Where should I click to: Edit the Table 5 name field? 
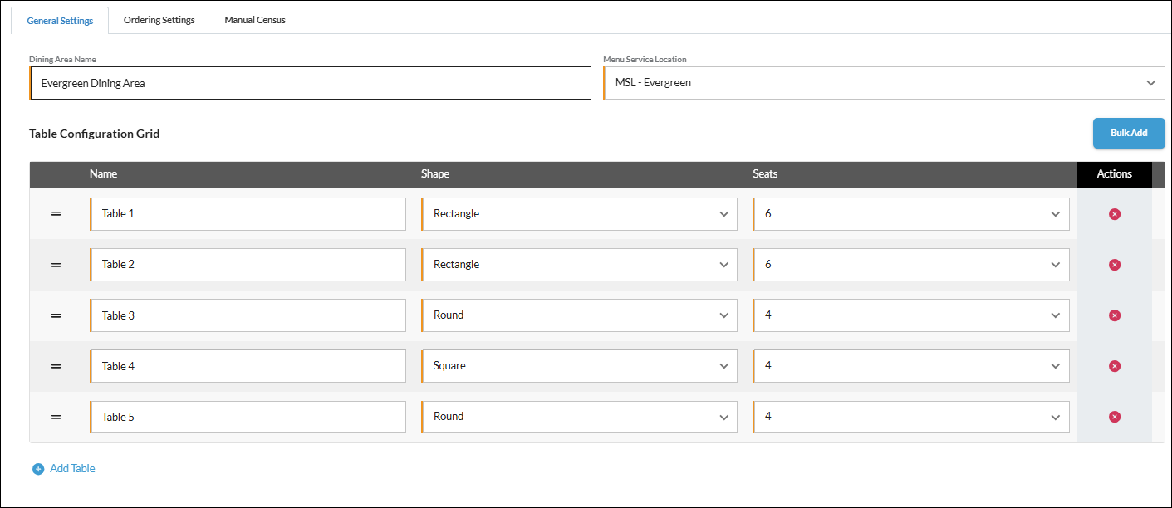[x=248, y=417]
